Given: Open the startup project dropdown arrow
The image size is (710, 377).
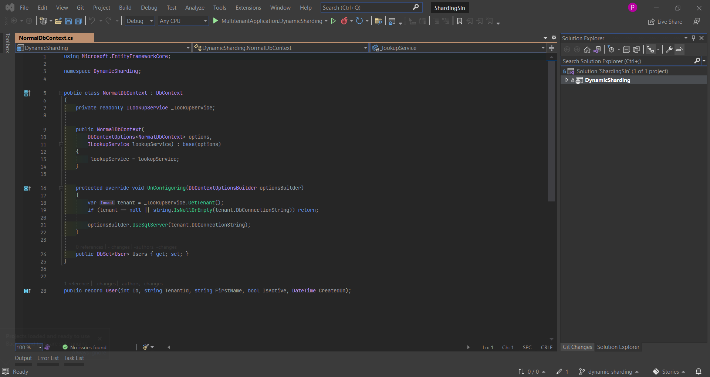Looking at the screenshot, I should coord(326,21).
